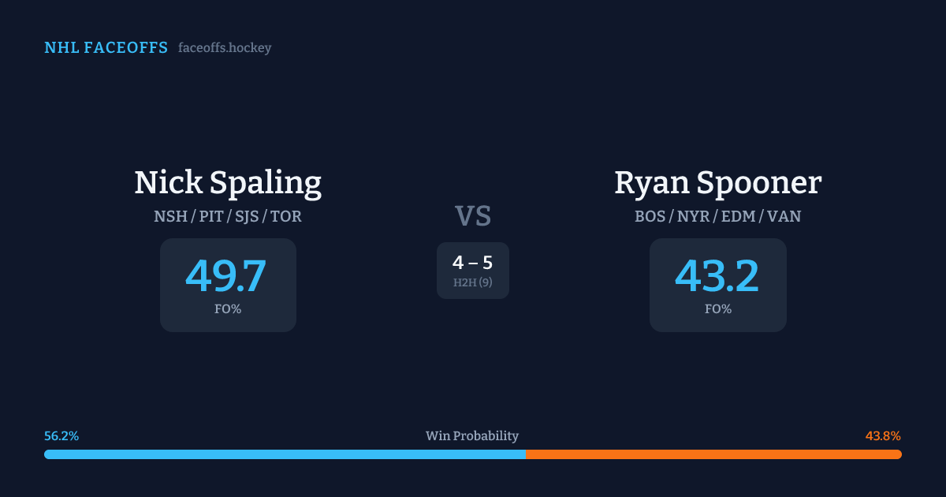The height and width of the screenshot is (497, 946).
Task: Click the NSH / PIT / SJS / TOR team list
Action: pyautogui.click(x=228, y=216)
